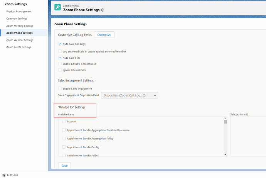This screenshot has width=266, height=178.
Task: Click the To Do List icon
Action: tap(4, 175)
